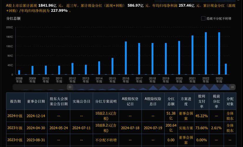The height and width of the screenshot is (147, 243).
Task: Click the 分红总额 table column header
Action: pyautogui.click(x=171, y=101)
